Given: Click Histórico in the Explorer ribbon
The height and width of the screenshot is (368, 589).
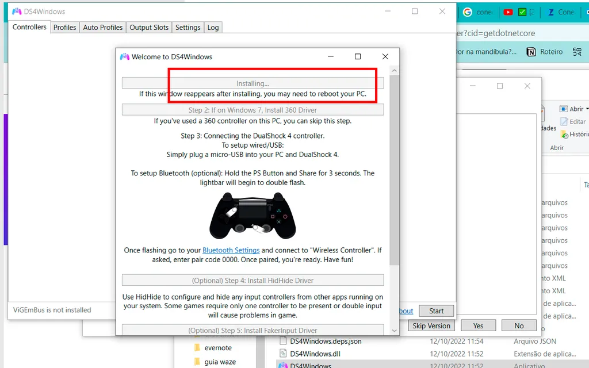Looking at the screenshot, I should point(575,134).
